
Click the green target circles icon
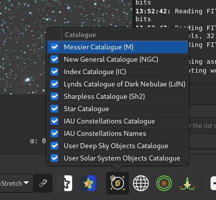click(164, 183)
